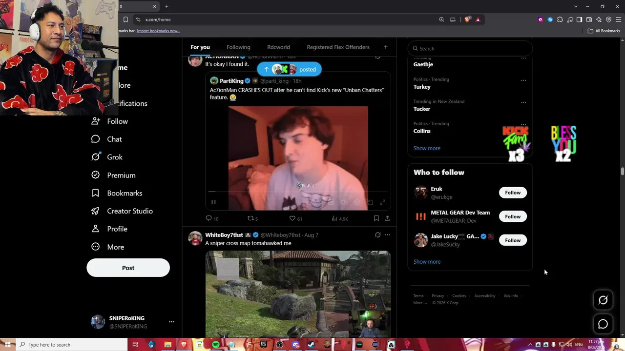Open Steam from the taskbar

pos(311,345)
